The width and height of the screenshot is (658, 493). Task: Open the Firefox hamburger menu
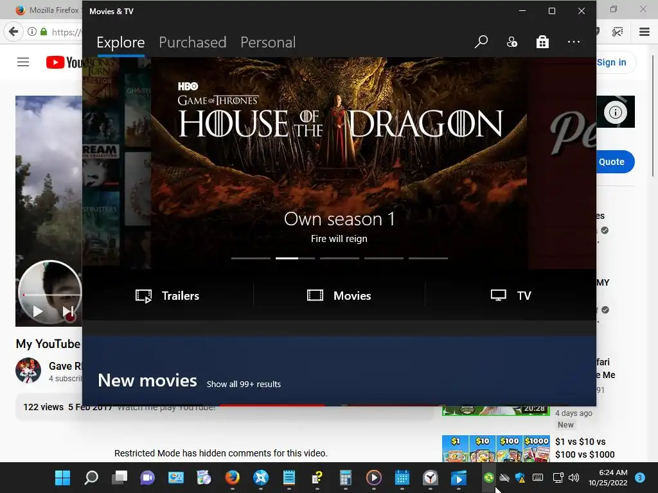pos(644,32)
